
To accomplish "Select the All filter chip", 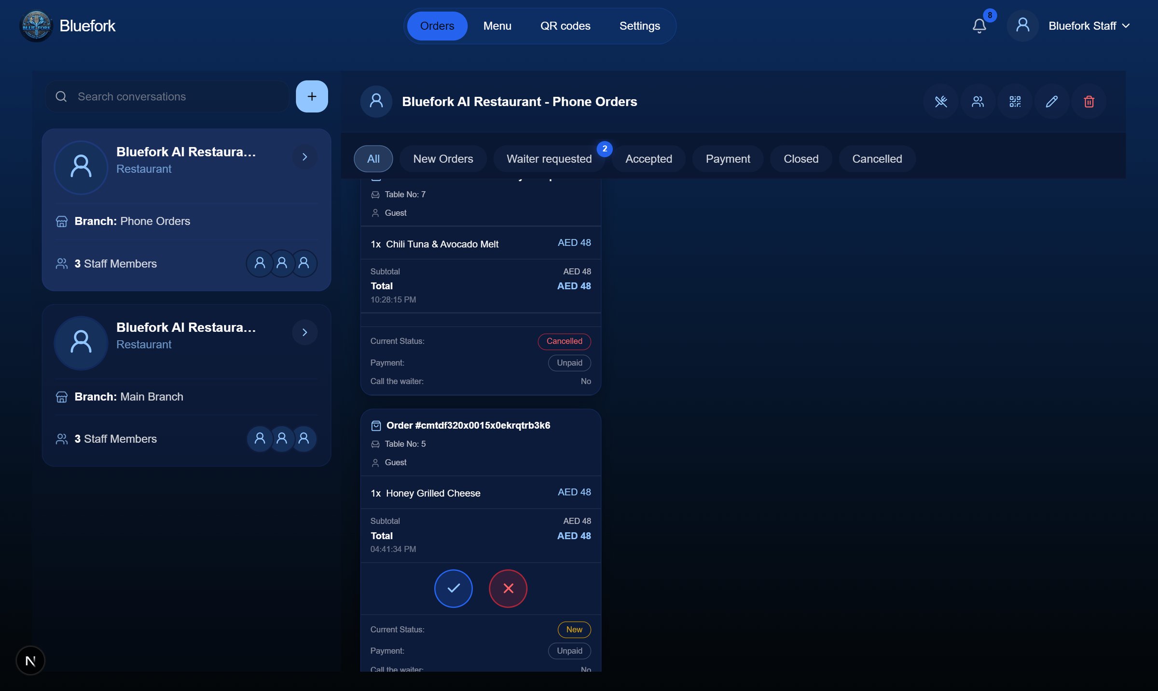I will pyautogui.click(x=373, y=159).
